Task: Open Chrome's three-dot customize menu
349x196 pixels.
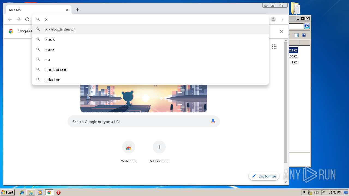Action: [282, 19]
